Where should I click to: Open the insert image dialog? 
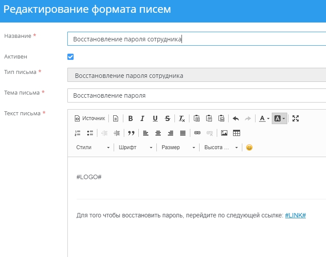coord(224,133)
